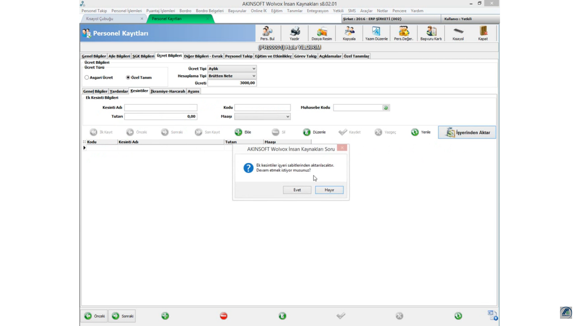
Task: Click the İlk Kayıt navigation icon
Action: pos(93,132)
